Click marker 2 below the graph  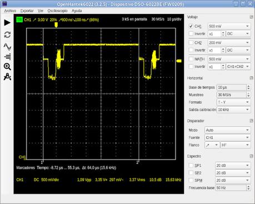pyautogui.click(x=137, y=162)
